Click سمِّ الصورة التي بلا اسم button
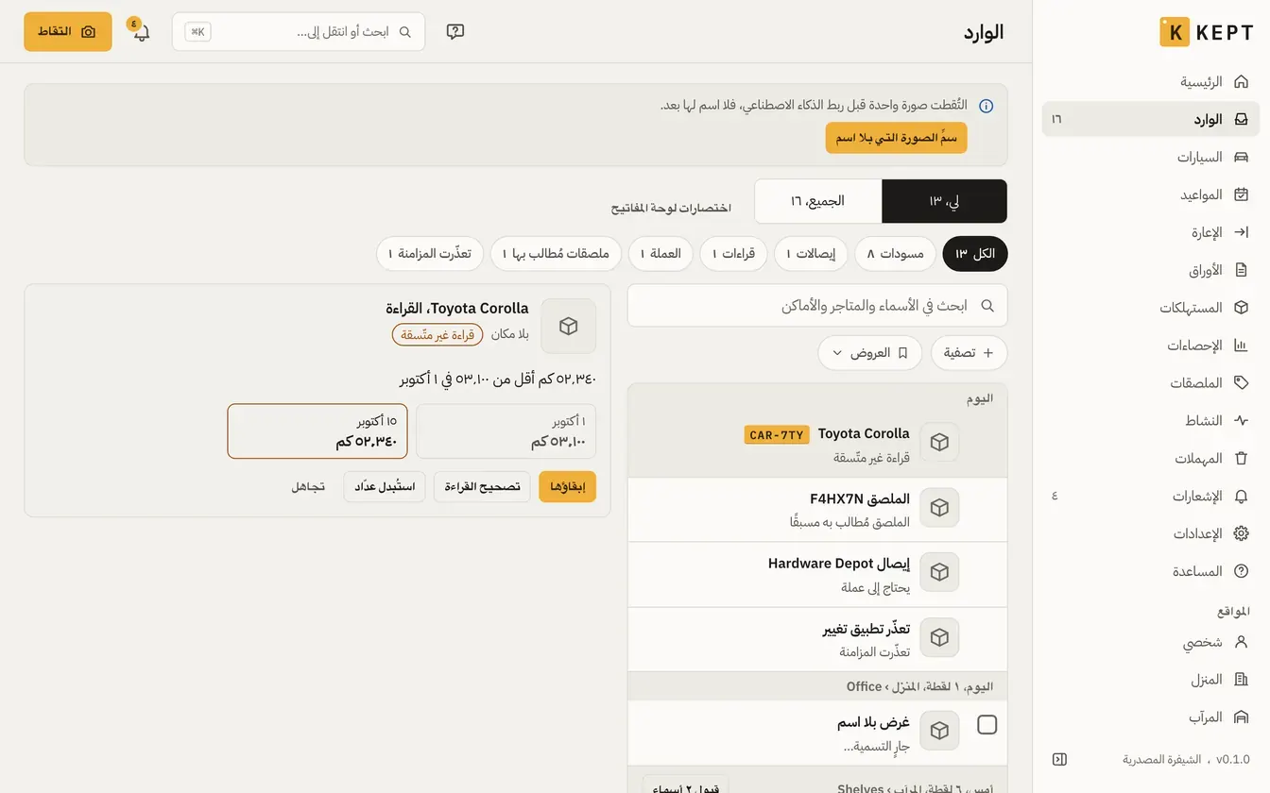Screen dimensions: 1270x793 896,138
